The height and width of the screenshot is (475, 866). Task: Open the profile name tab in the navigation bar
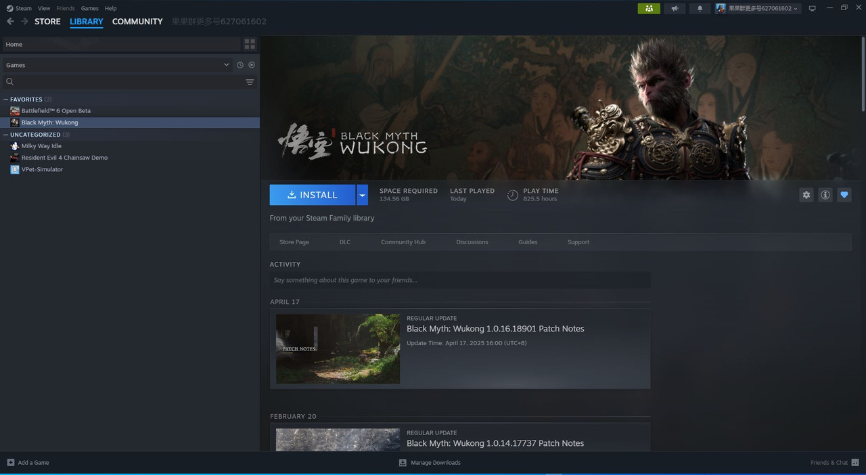pos(219,22)
